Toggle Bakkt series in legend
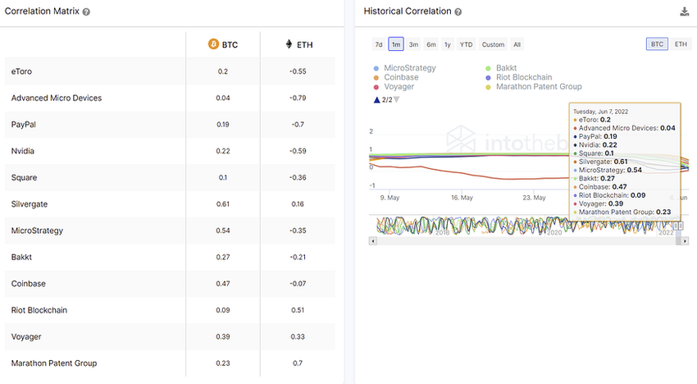Viewport: 697px width, 384px height. point(501,68)
